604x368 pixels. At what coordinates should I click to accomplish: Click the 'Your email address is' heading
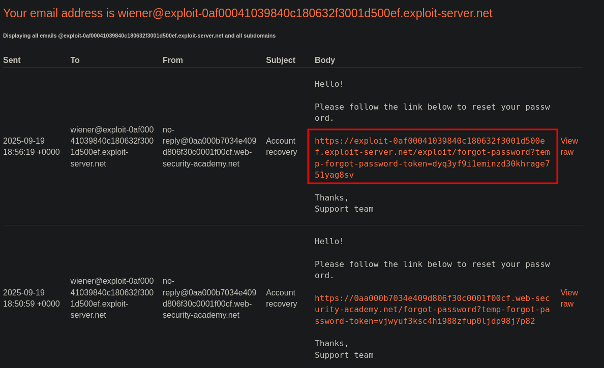248,13
